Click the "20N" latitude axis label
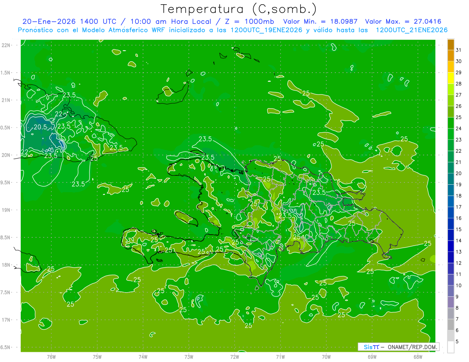The width and height of the screenshot is (469, 362). click(x=6, y=155)
